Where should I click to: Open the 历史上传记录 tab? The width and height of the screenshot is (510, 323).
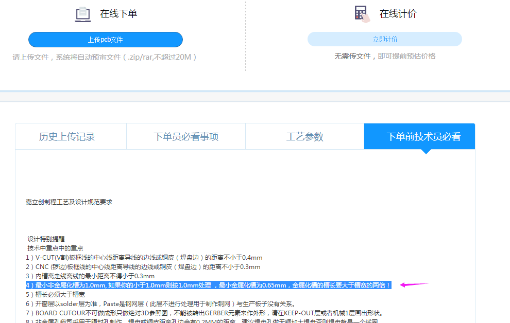click(x=67, y=136)
